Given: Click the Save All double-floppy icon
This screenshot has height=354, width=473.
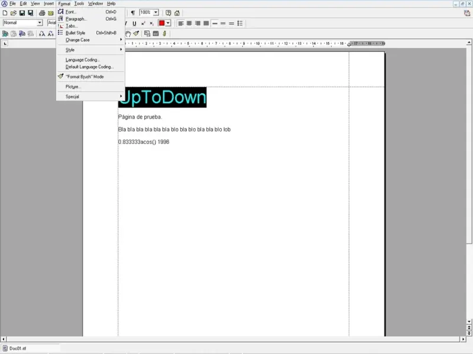Looking at the screenshot, I should coord(31,13).
